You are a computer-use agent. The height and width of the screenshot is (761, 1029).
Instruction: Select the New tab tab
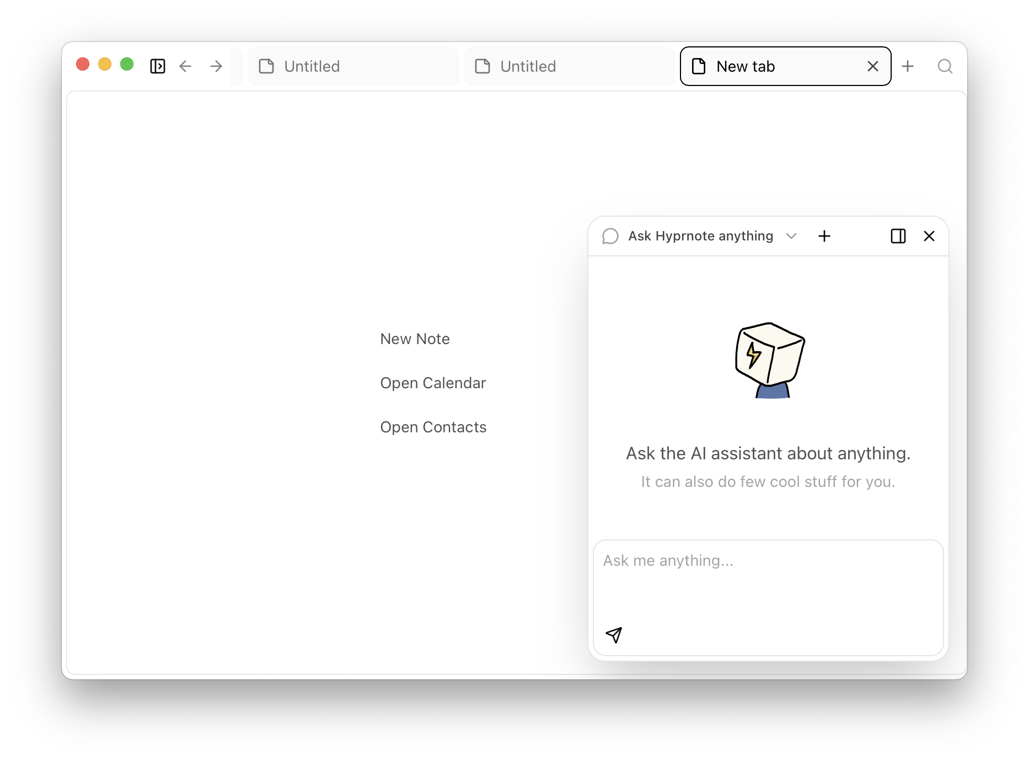coord(772,66)
